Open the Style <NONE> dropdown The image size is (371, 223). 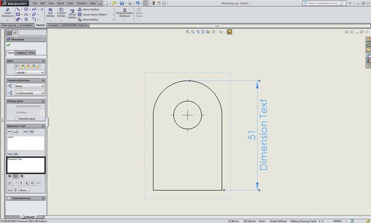click(x=30, y=73)
